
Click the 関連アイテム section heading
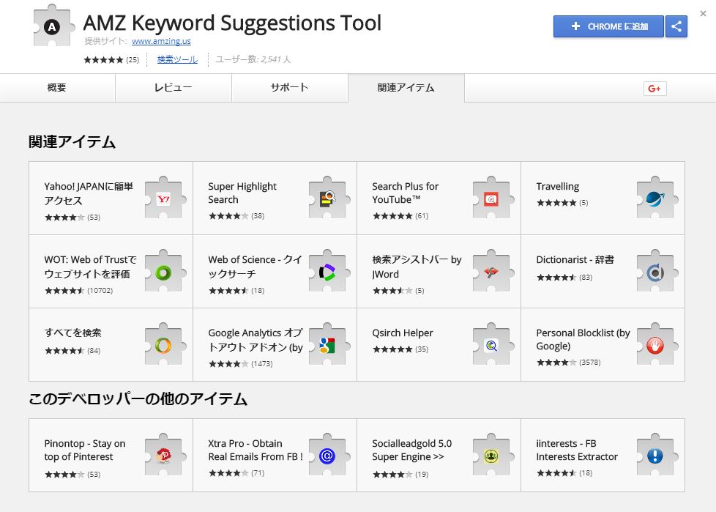click(72, 141)
